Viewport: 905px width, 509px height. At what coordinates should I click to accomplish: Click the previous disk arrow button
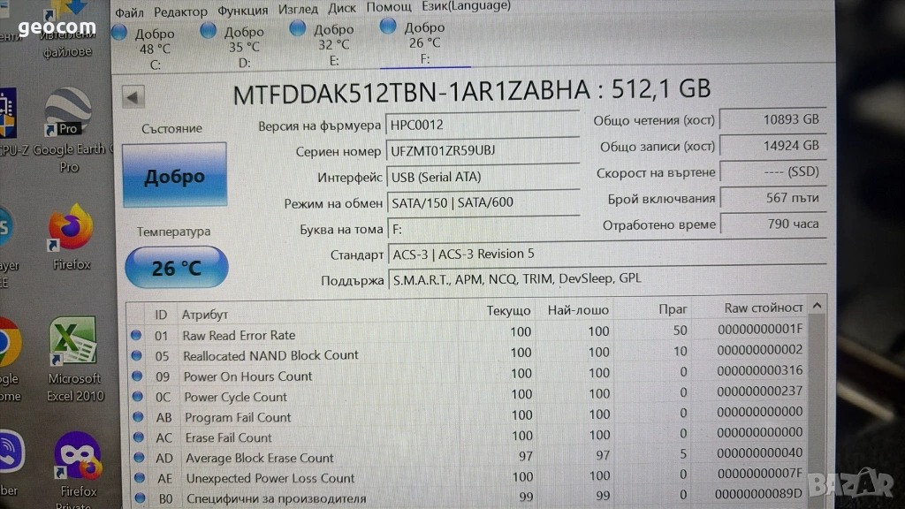(x=133, y=97)
